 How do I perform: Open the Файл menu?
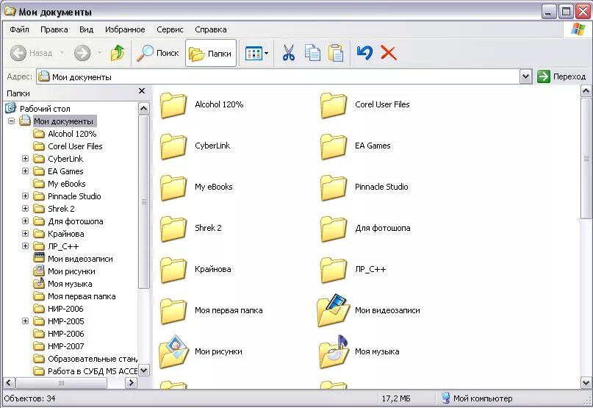tap(19, 29)
